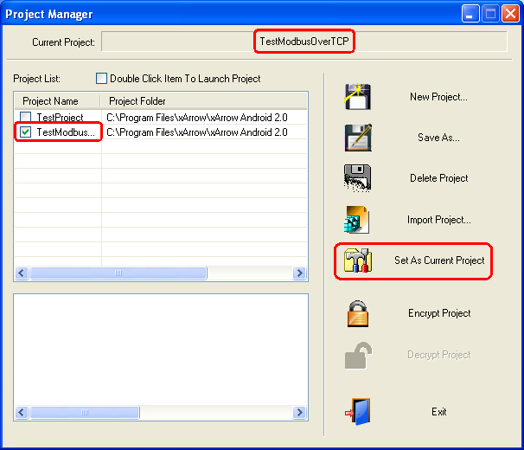Select the TestProject row name

tap(60, 118)
